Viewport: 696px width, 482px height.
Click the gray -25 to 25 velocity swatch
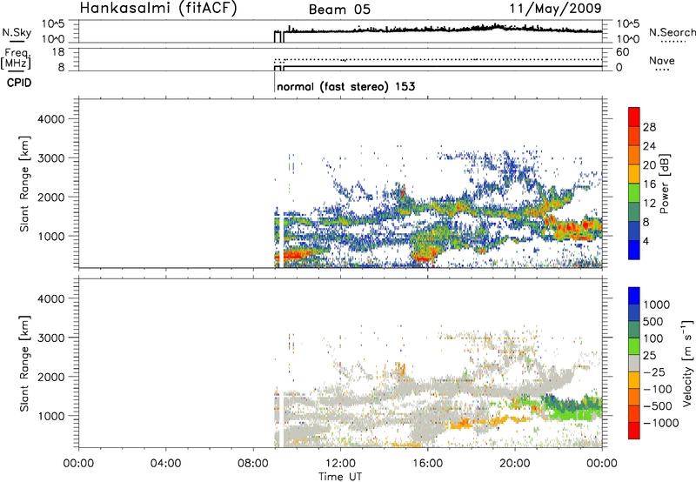coord(634,363)
